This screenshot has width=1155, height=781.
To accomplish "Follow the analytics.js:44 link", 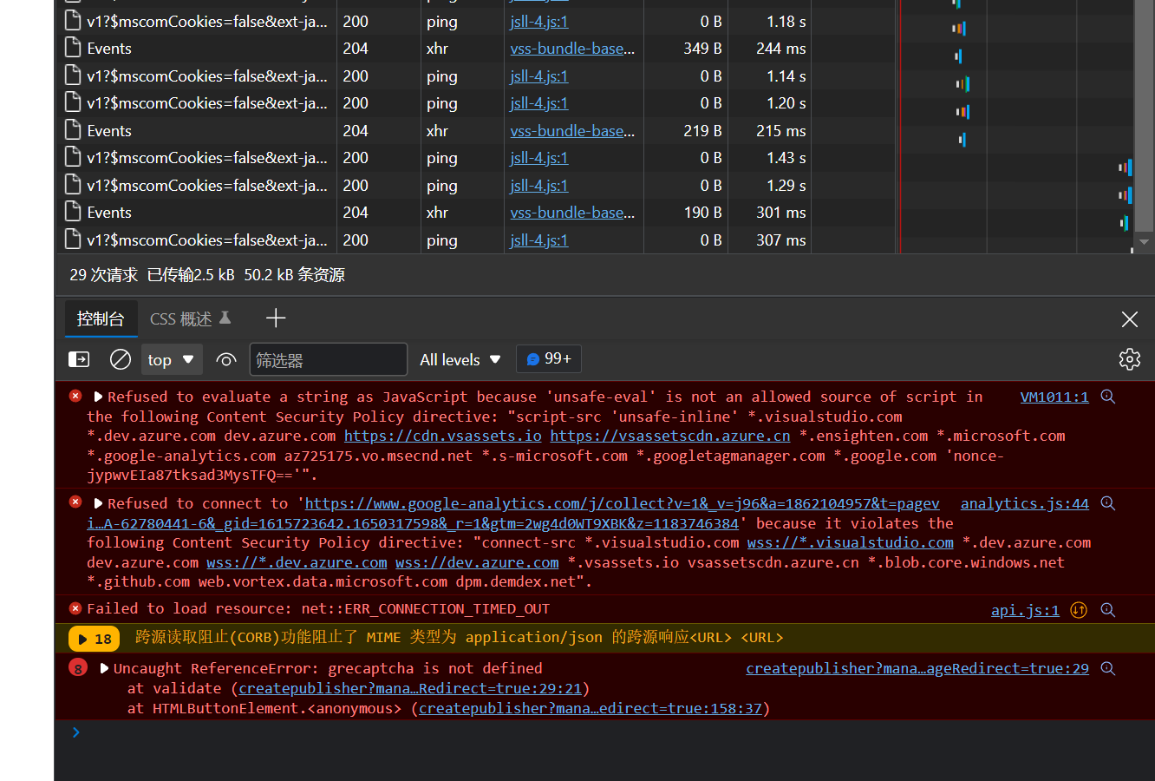I will pyautogui.click(x=1024, y=502).
